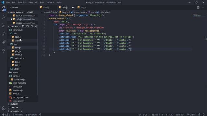Click the errors and warnings status indicator

point(6,115)
